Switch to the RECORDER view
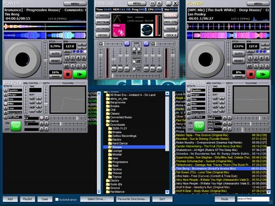275x206 pixels. click(x=103, y=29)
